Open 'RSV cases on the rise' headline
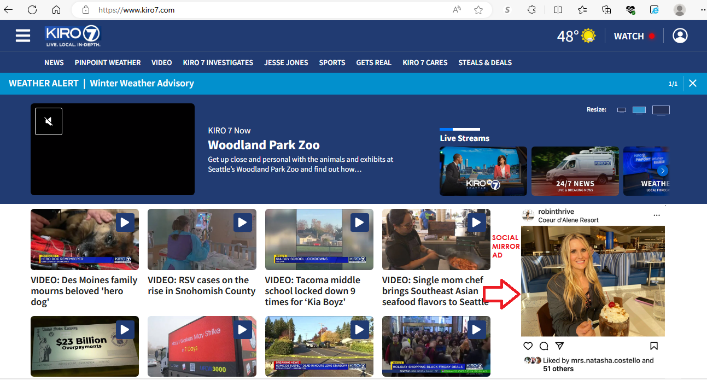 [202, 285]
